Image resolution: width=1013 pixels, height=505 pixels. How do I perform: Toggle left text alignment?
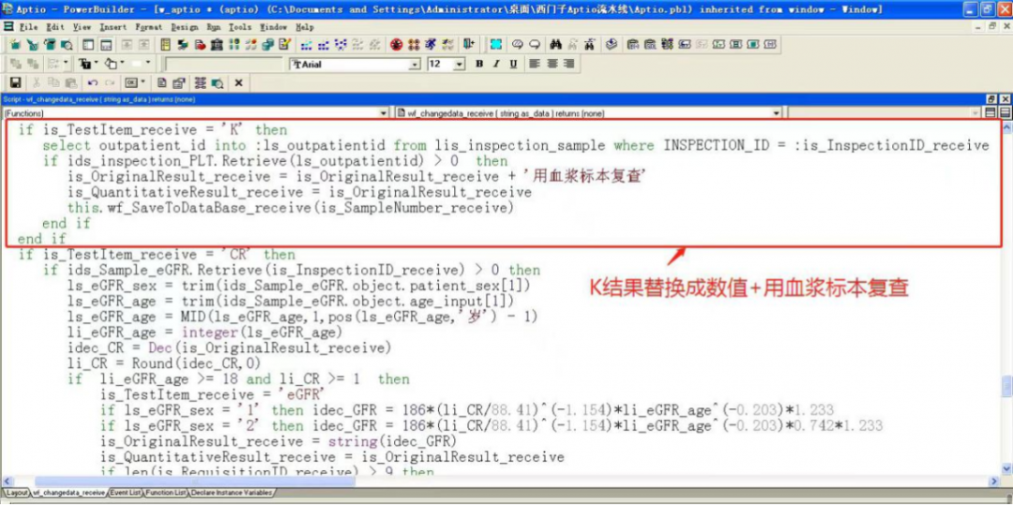[535, 64]
